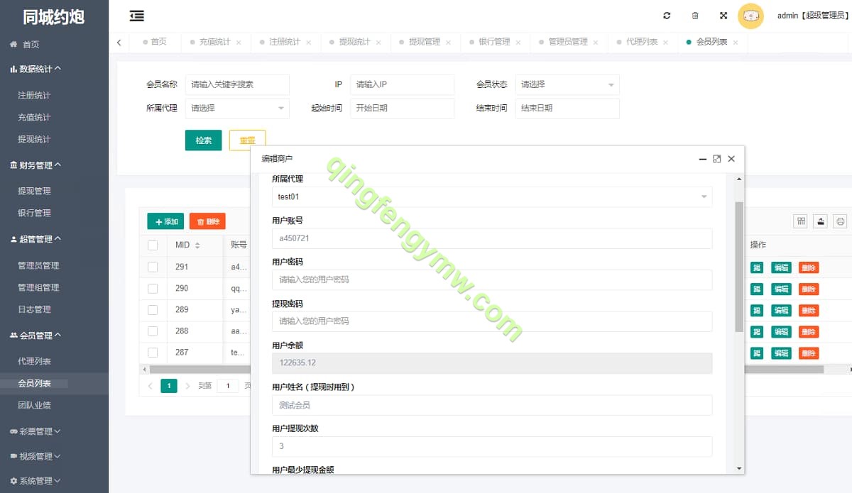Close the 充值统计 tab
The image size is (852, 493).
(239, 43)
